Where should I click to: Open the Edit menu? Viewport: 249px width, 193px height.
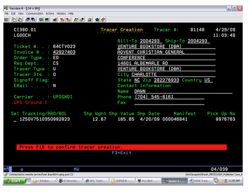click(x=13, y=14)
